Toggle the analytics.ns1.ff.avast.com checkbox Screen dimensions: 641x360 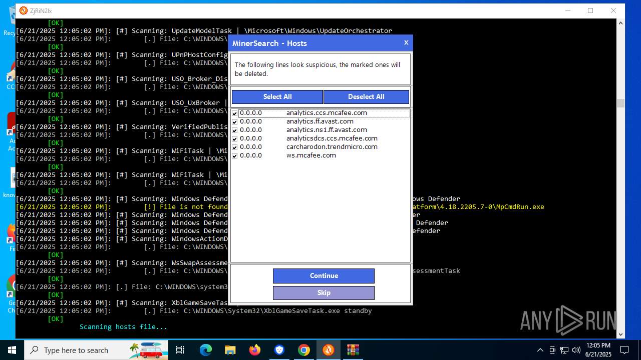[235, 130]
